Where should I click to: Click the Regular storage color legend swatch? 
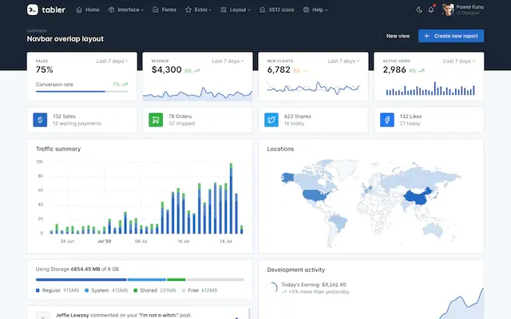[x=38, y=290]
